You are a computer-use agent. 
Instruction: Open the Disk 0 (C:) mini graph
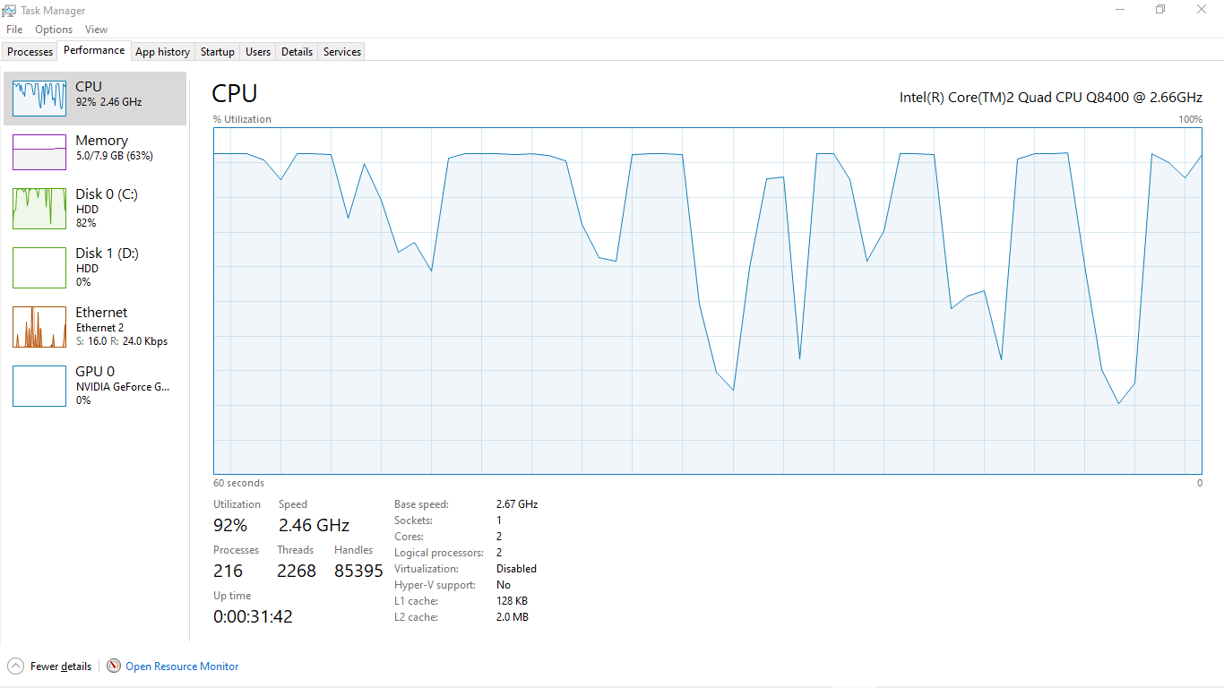tap(39, 209)
